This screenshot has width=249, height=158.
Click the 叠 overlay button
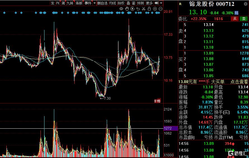(x=128, y=3)
